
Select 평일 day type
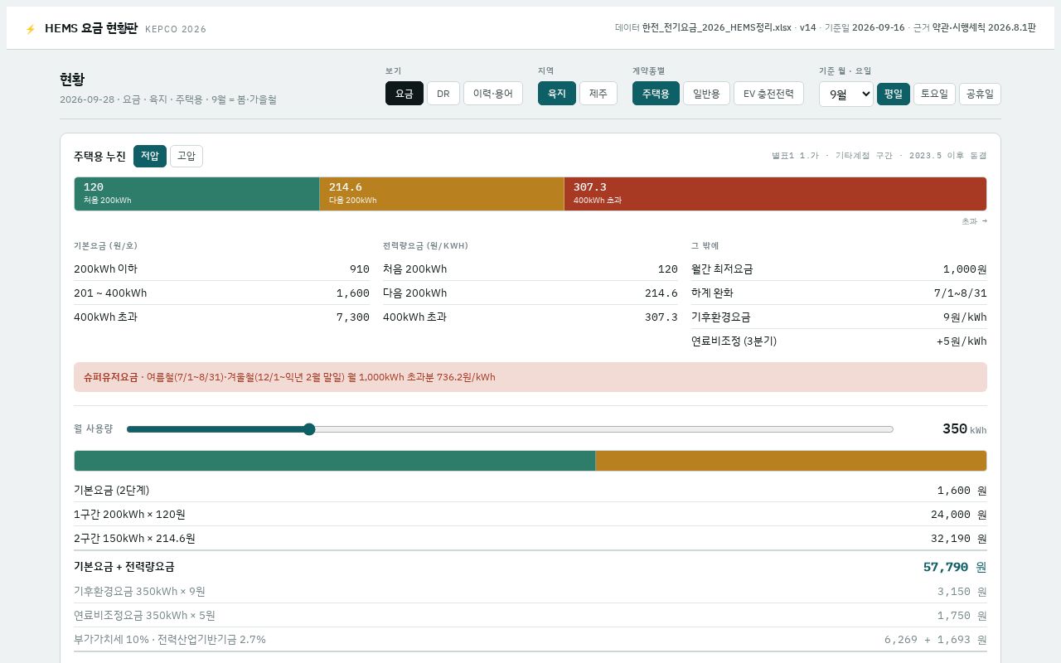(894, 94)
